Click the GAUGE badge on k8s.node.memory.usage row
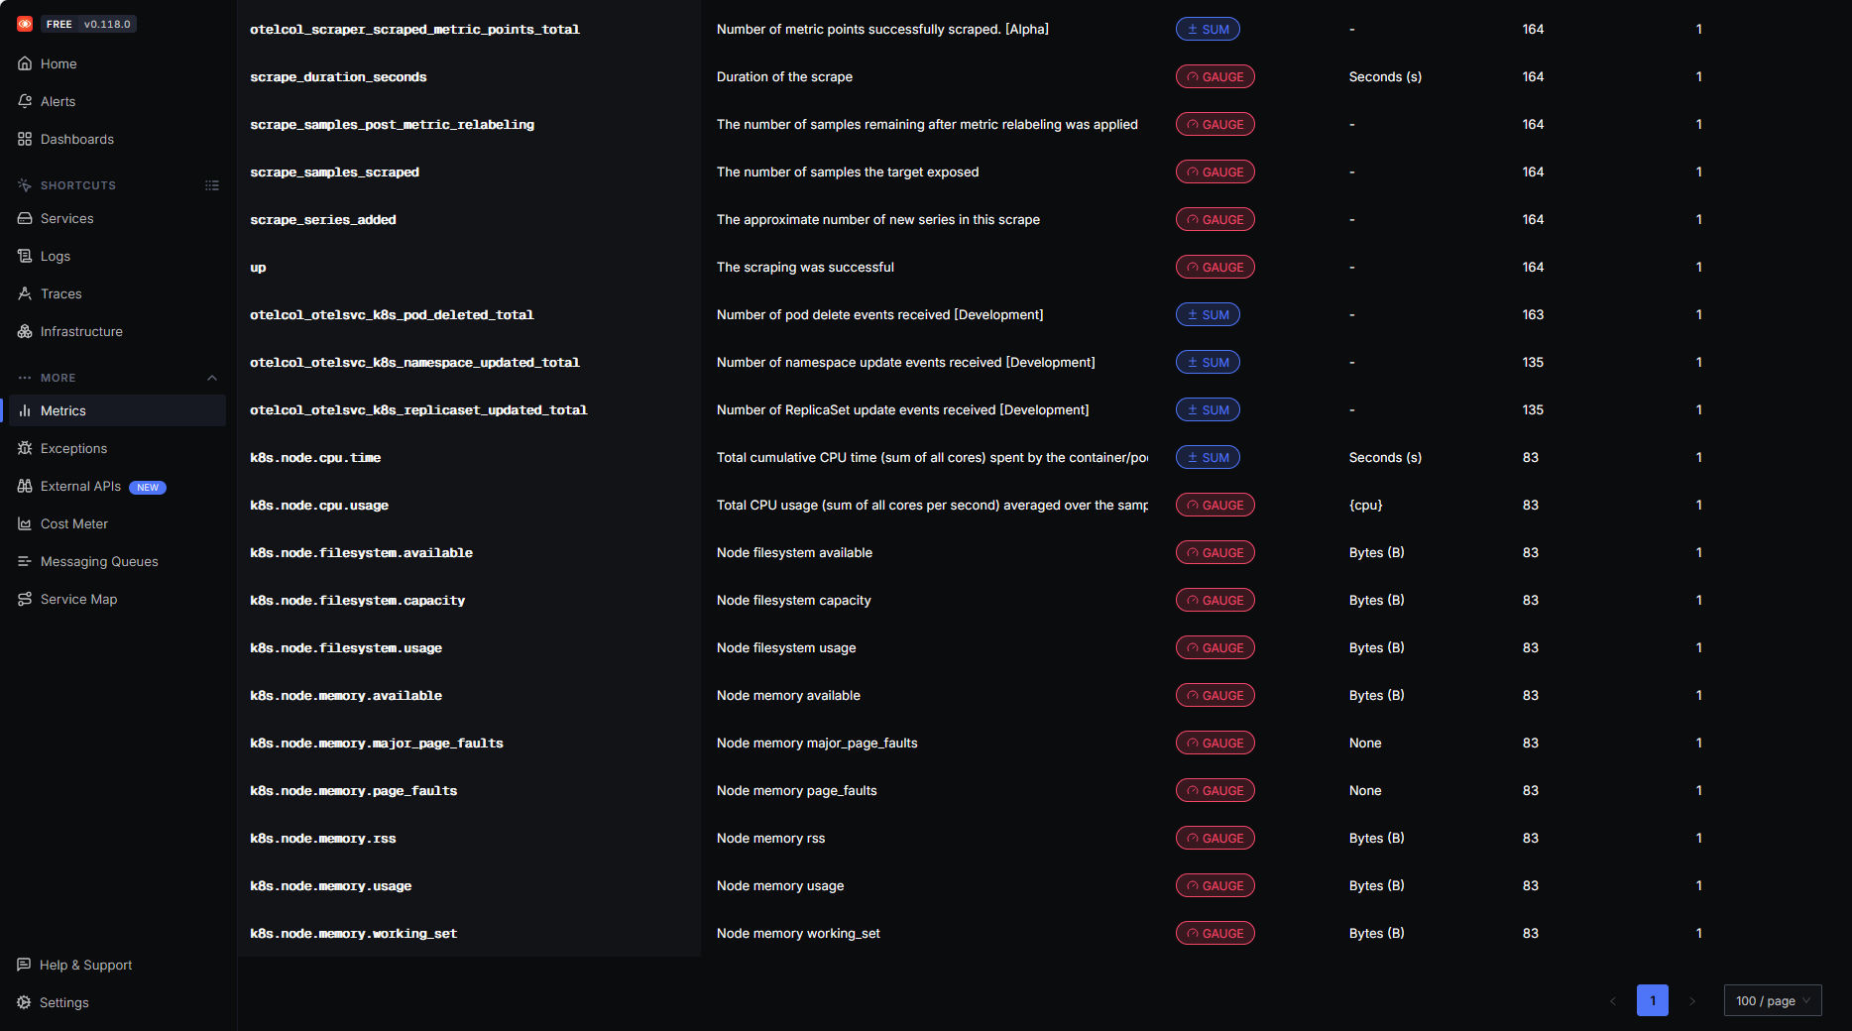The height and width of the screenshot is (1031, 1852). coord(1215,885)
